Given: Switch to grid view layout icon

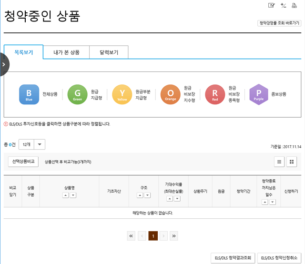Looking at the screenshot, I should point(292,162).
